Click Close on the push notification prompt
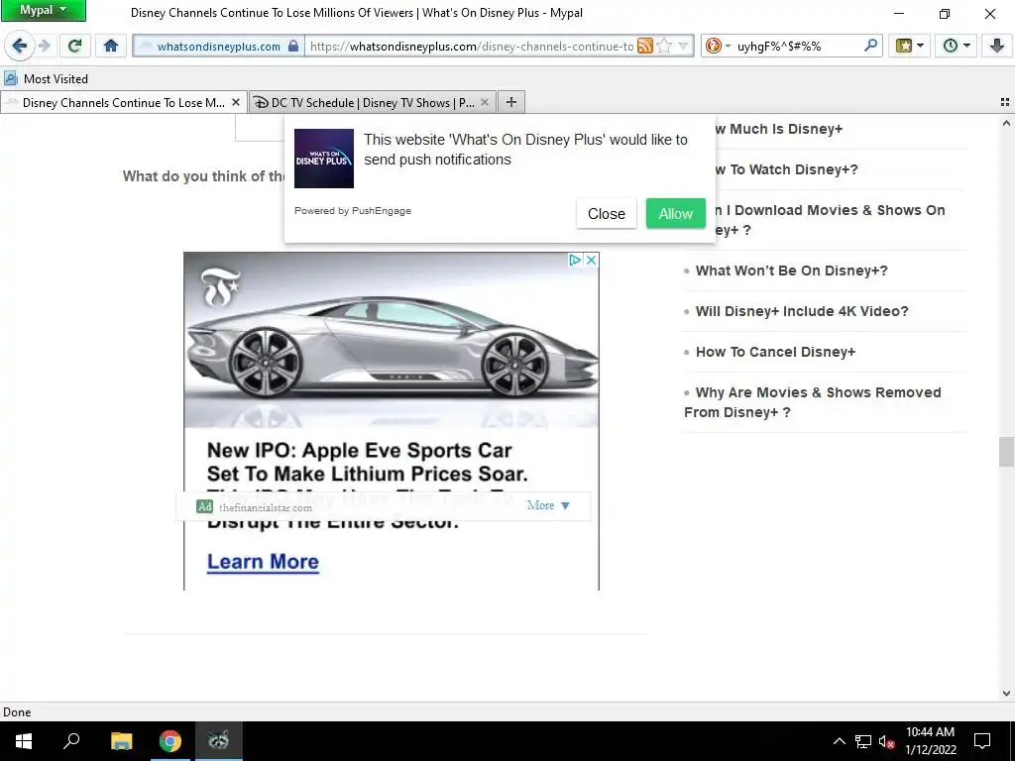 pos(607,214)
